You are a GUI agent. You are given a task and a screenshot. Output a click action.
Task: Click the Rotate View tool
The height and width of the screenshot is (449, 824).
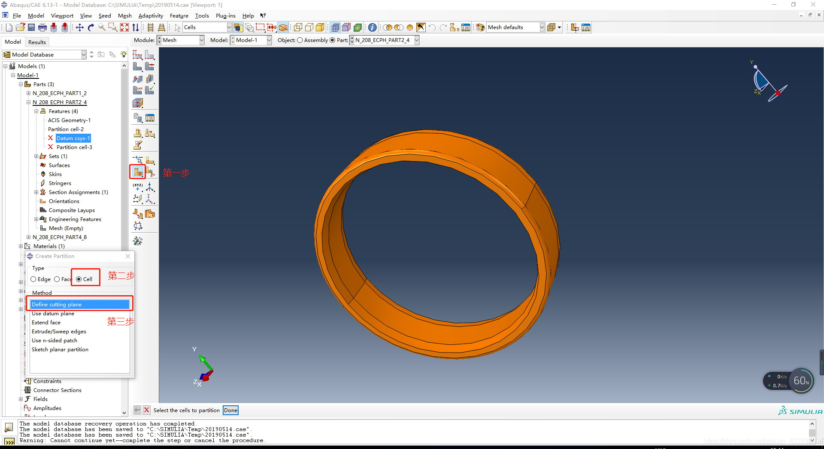[91, 27]
